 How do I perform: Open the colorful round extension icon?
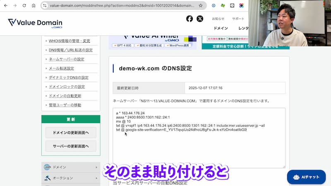click(x=241, y=6)
